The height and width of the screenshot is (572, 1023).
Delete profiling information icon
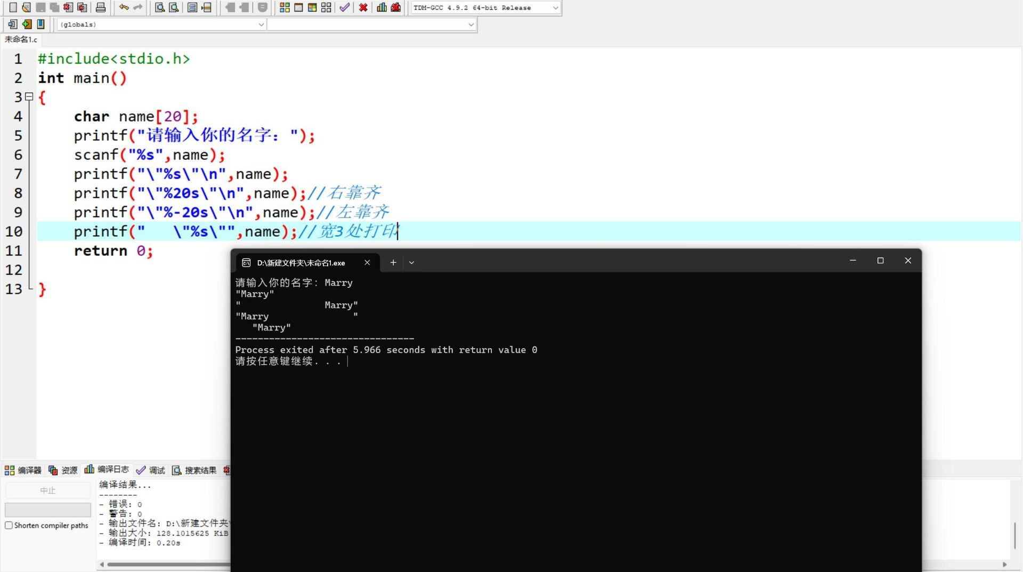click(396, 7)
